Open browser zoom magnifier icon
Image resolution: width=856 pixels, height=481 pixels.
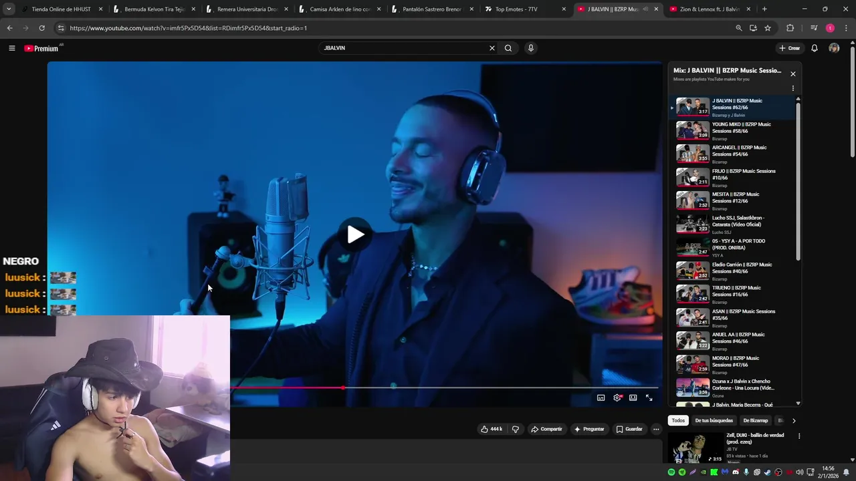(738, 28)
